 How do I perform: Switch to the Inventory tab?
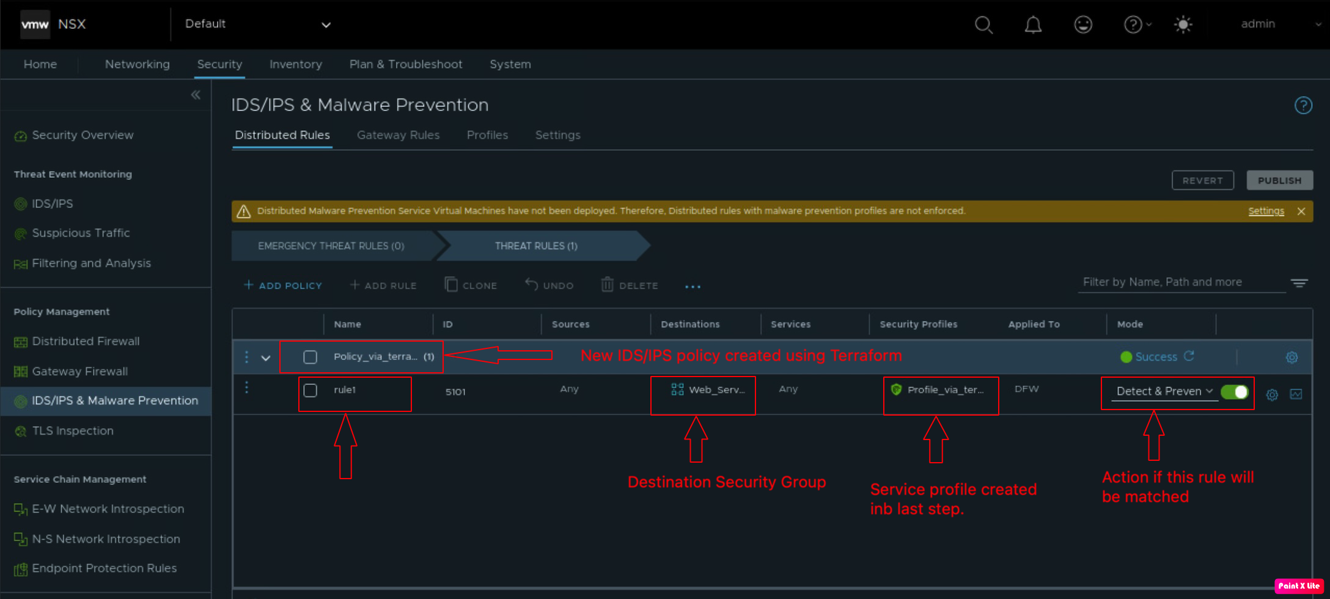pyautogui.click(x=296, y=64)
